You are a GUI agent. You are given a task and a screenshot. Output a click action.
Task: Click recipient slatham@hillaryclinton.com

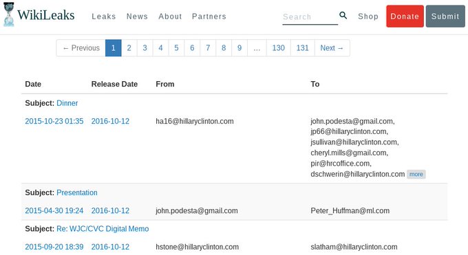pos(354,247)
